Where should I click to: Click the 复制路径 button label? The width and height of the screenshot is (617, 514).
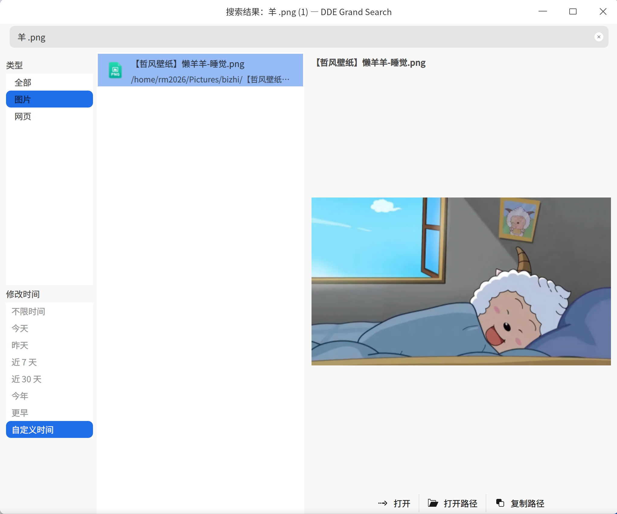pos(527,503)
